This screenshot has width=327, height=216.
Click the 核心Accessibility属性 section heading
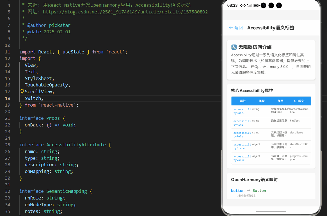click(x=252, y=91)
